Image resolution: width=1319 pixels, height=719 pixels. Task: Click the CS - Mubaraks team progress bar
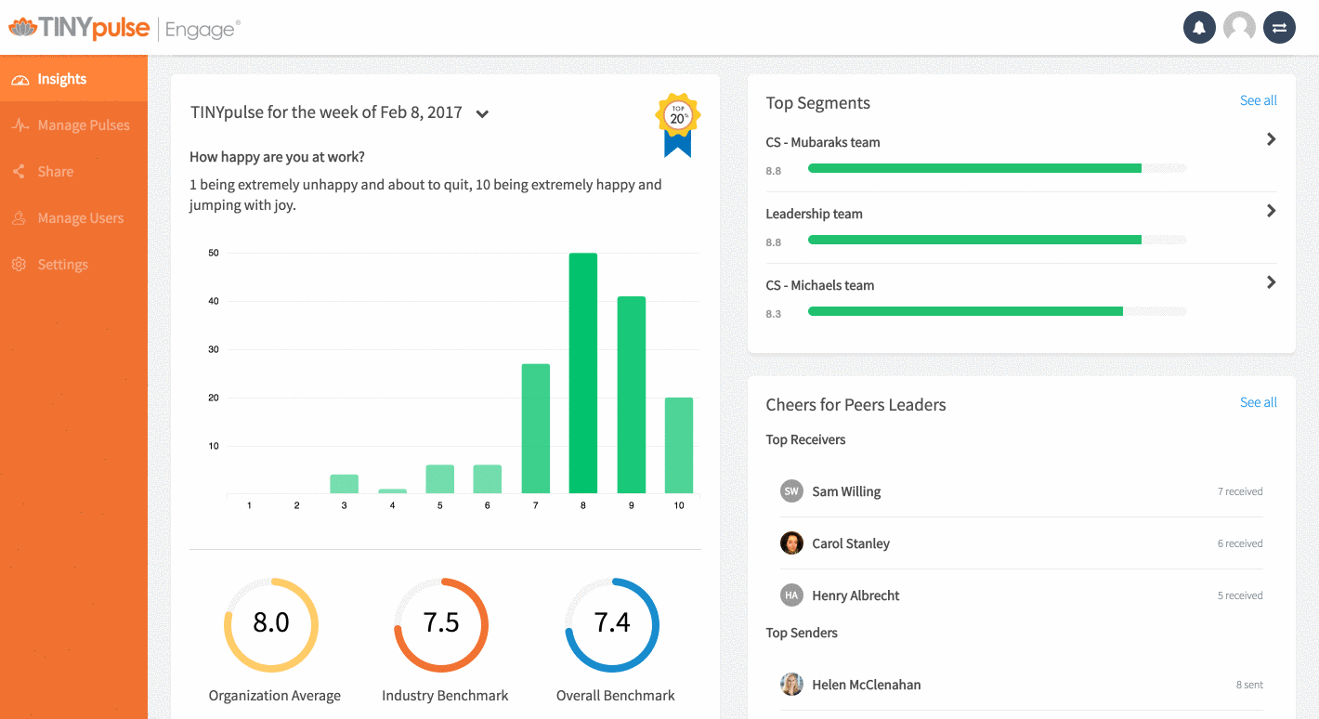point(998,168)
